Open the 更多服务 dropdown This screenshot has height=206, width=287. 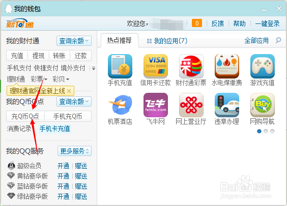pyautogui.click(x=74, y=151)
